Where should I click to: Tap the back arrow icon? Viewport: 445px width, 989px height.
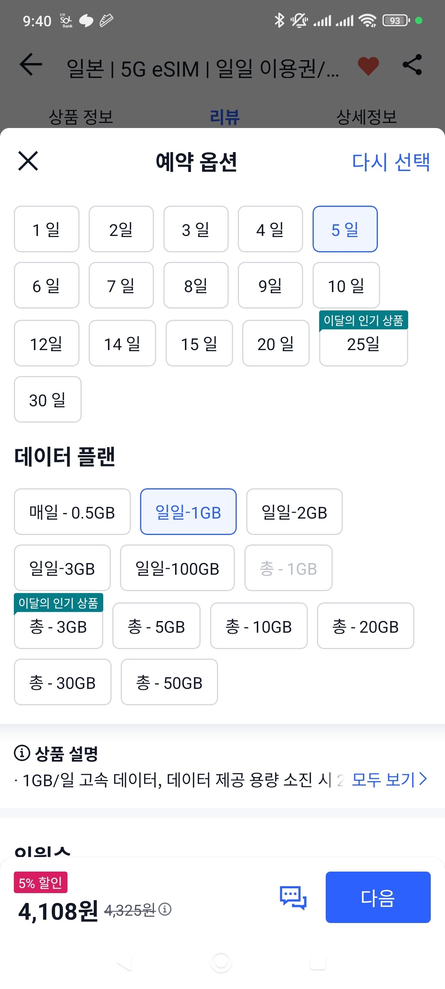31,65
